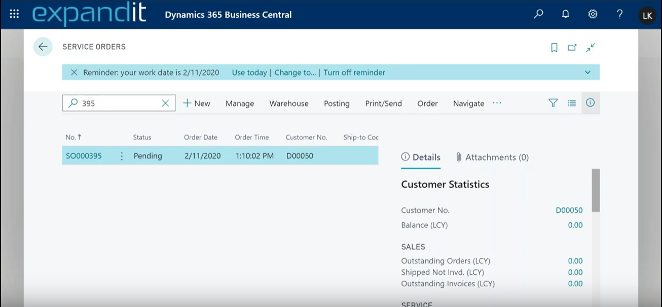Select customer D00050 in the list row

tap(300, 156)
